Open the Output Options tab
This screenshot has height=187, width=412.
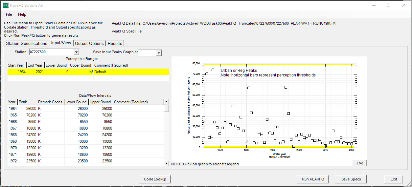click(89, 43)
